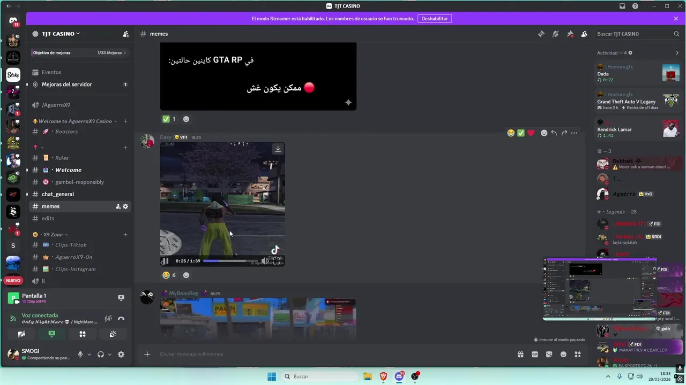686x385 pixels.
Task: Dismiss the Streamer mode banner
Action: tap(676, 19)
